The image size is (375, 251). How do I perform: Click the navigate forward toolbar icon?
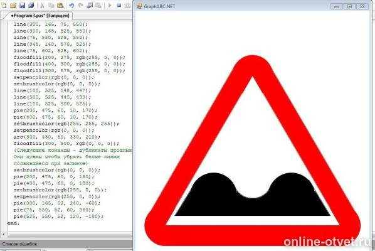point(98,5)
